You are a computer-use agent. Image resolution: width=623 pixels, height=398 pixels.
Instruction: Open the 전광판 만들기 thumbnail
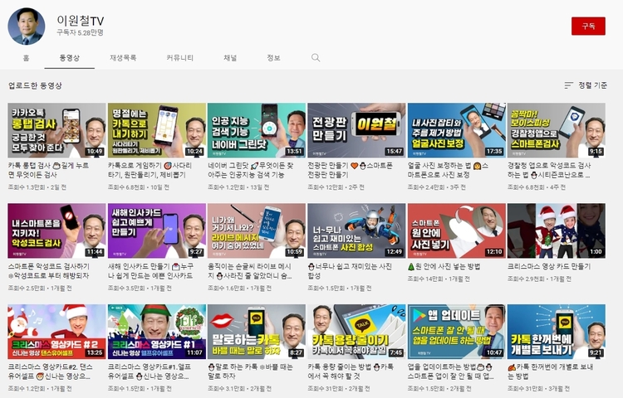(357, 130)
